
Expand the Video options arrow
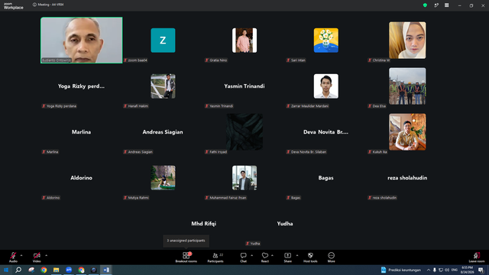(x=46, y=255)
